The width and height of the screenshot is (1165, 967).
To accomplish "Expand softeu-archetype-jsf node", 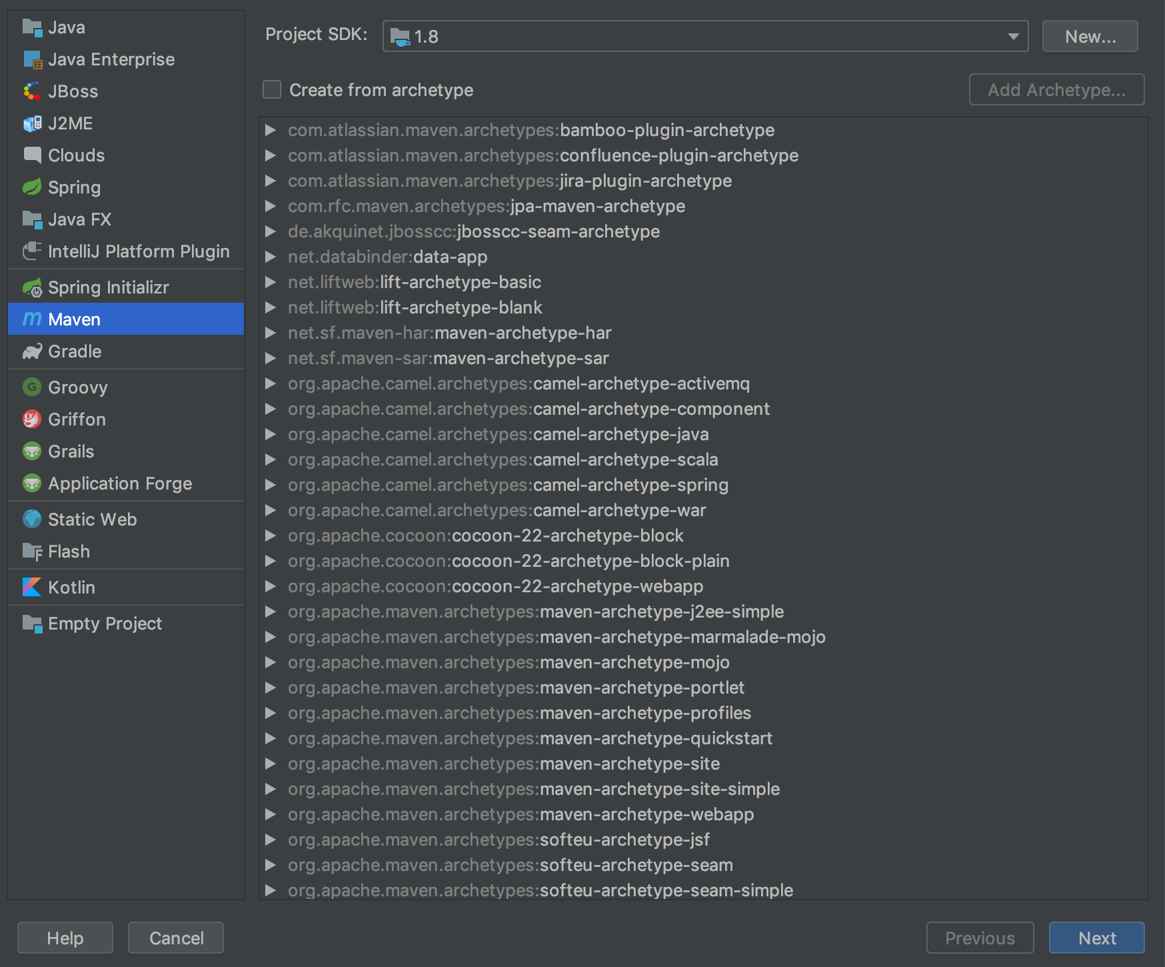I will pyautogui.click(x=271, y=840).
